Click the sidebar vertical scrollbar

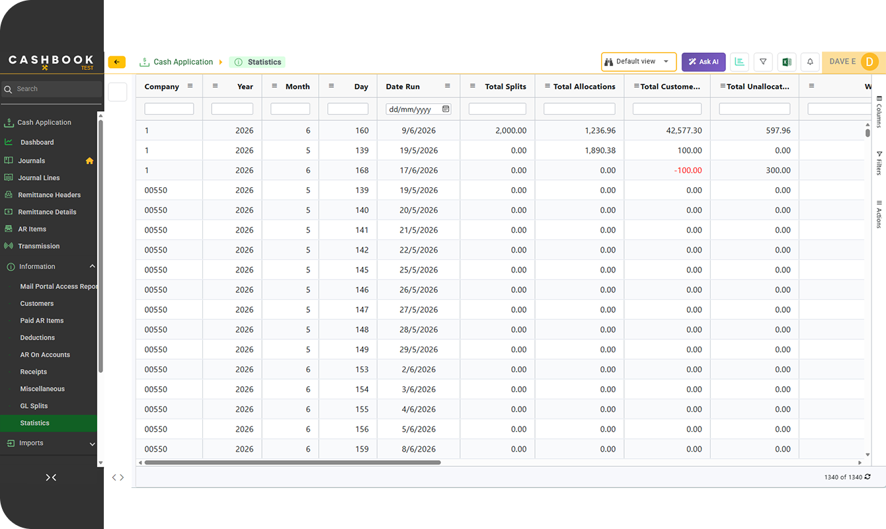click(x=101, y=246)
